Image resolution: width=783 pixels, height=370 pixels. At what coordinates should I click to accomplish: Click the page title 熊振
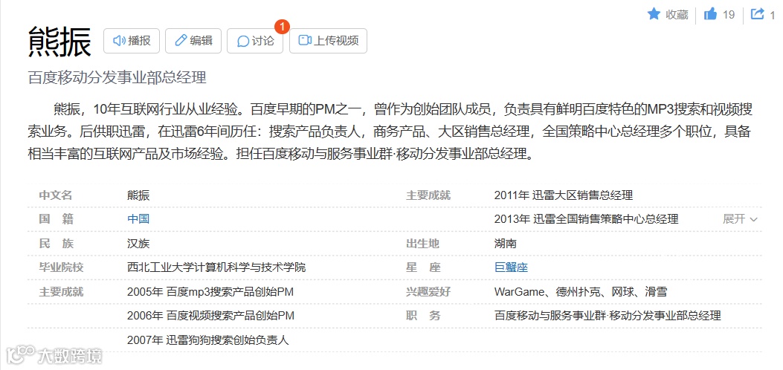click(x=60, y=42)
